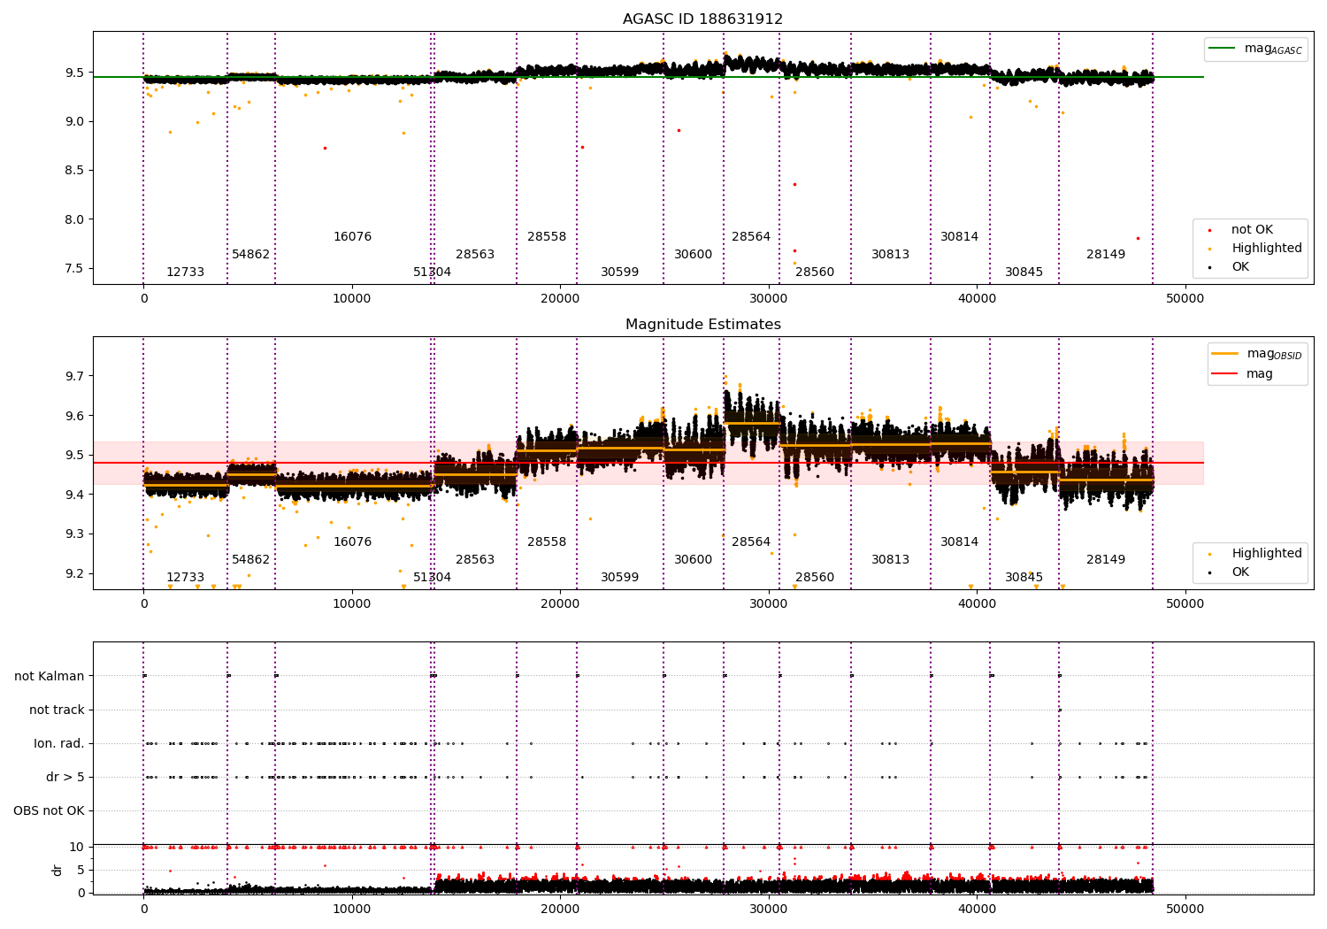
Task: Click obsid label 16076 in the Magnitude Estimates plot
Action: [352, 542]
